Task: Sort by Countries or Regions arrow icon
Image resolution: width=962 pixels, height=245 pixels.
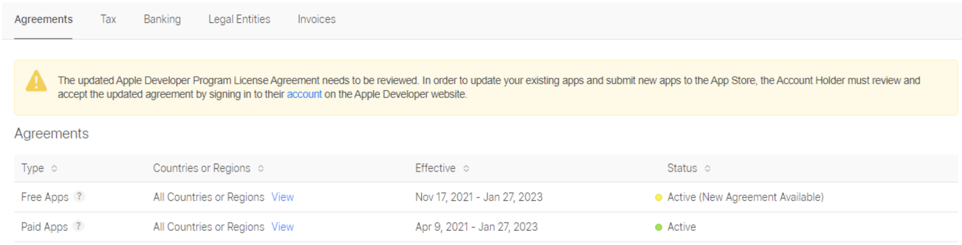Action: tap(261, 168)
